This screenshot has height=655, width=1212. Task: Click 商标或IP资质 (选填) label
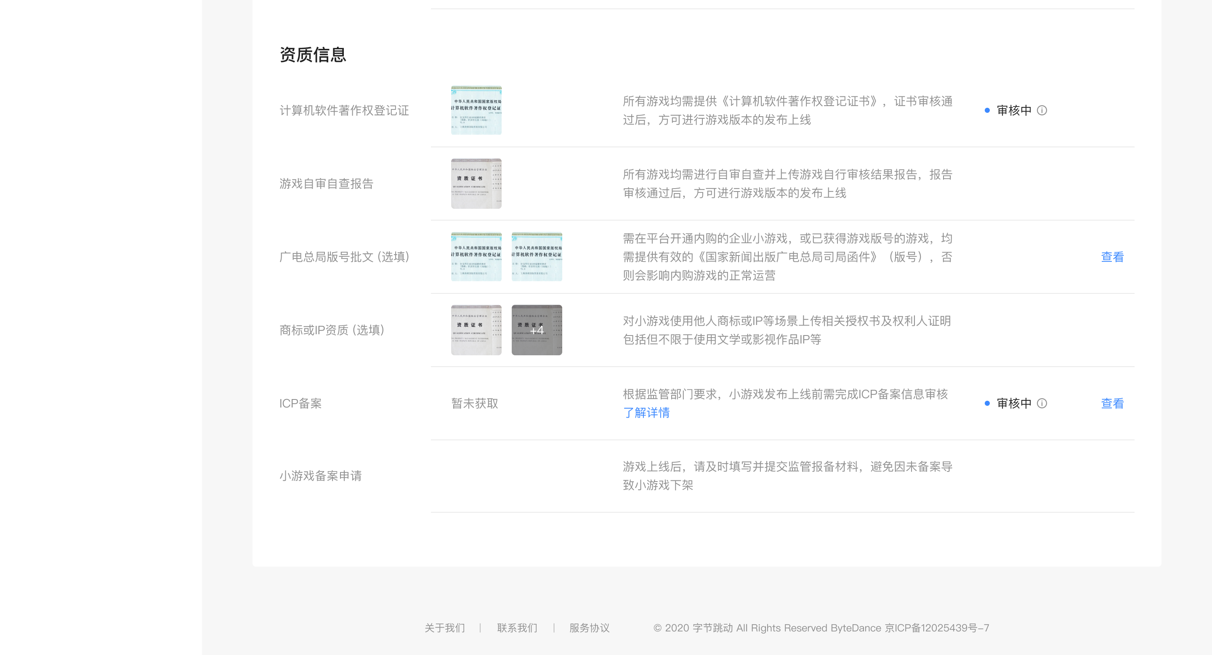click(x=332, y=330)
